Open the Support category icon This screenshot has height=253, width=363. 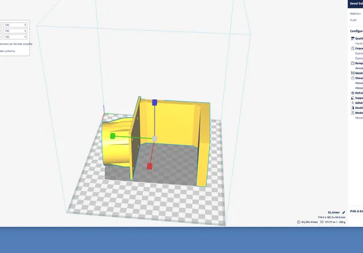[x=353, y=98]
